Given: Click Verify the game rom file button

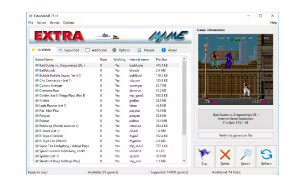Looking at the screenshot, I should pos(236,135).
